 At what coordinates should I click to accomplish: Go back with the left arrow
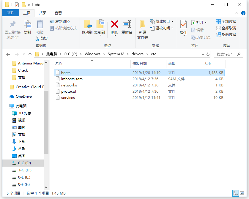(8, 54)
